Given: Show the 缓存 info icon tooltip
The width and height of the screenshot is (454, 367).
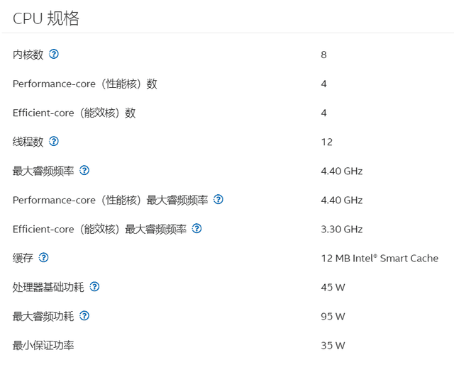Looking at the screenshot, I should pos(44,257).
